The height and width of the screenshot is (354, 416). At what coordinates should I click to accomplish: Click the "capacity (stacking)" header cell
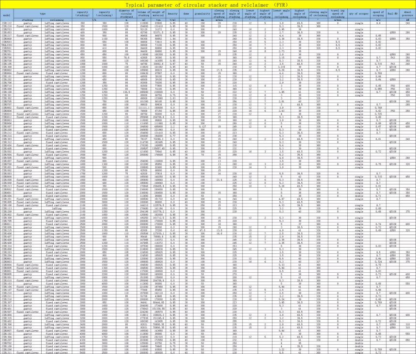(83, 14)
